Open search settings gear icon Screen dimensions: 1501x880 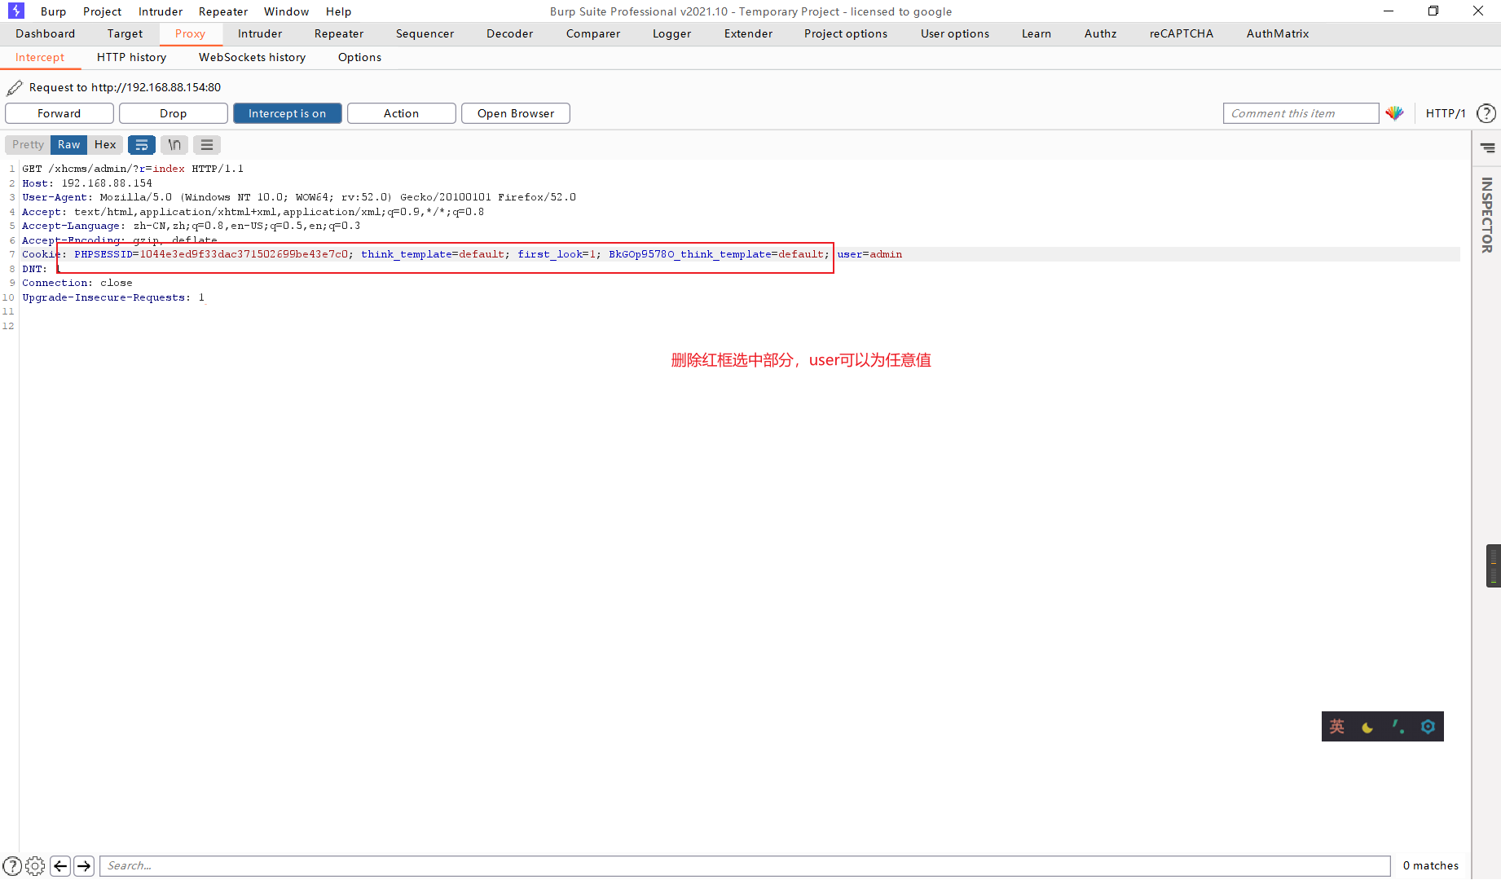[35, 866]
